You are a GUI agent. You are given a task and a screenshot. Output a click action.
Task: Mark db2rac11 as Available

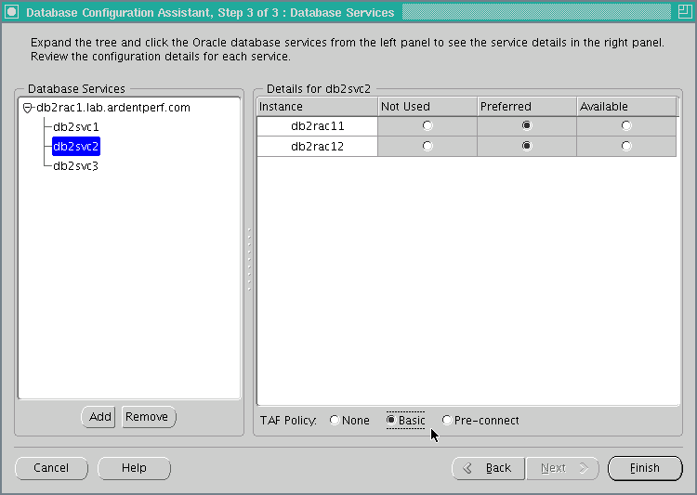626,125
